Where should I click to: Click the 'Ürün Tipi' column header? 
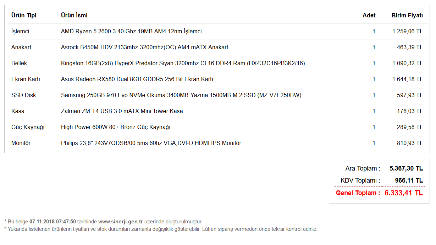pos(24,15)
